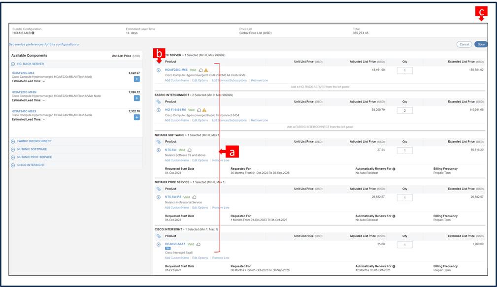497x287 pixels.
Task: Collapse HCI RACK SERVER in Available Components
Action: pyautogui.click(x=13, y=64)
